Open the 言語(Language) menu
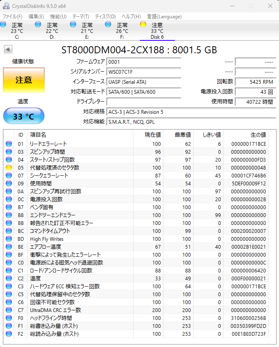Image resolution: width=279 pixels, height=347 pixels. click(x=163, y=17)
